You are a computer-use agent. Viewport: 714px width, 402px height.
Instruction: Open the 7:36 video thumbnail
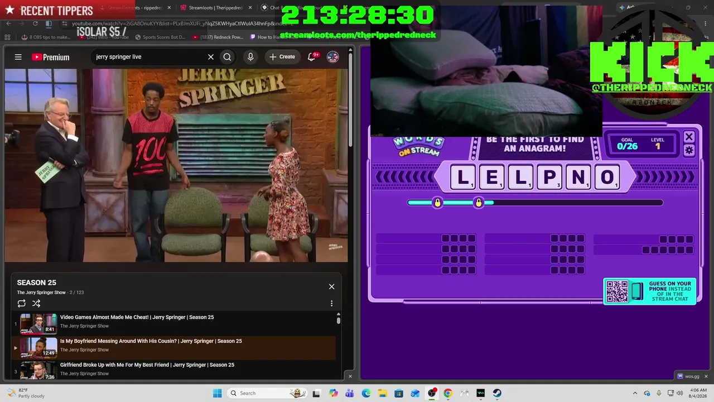click(38, 371)
